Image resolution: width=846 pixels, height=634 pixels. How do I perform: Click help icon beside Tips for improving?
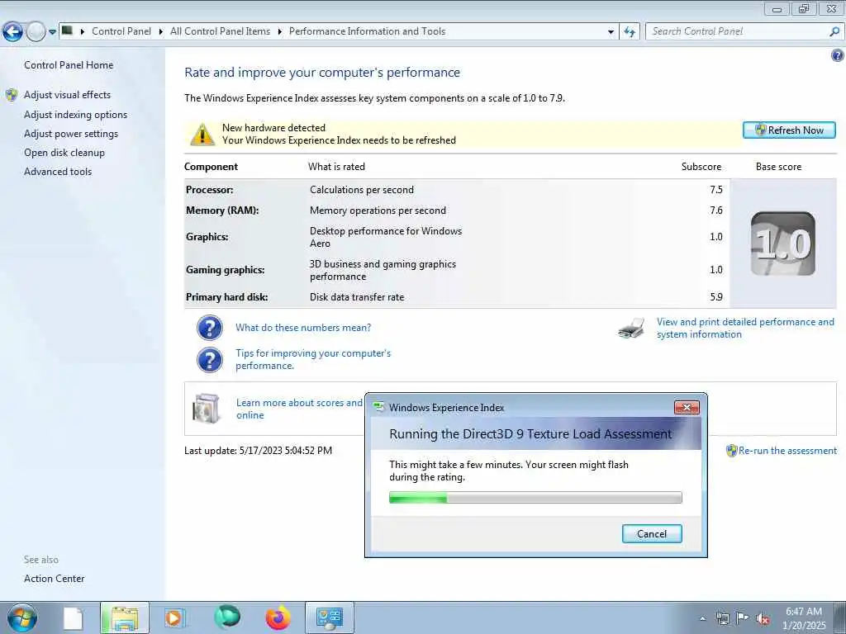pyautogui.click(x=210, y=360)
